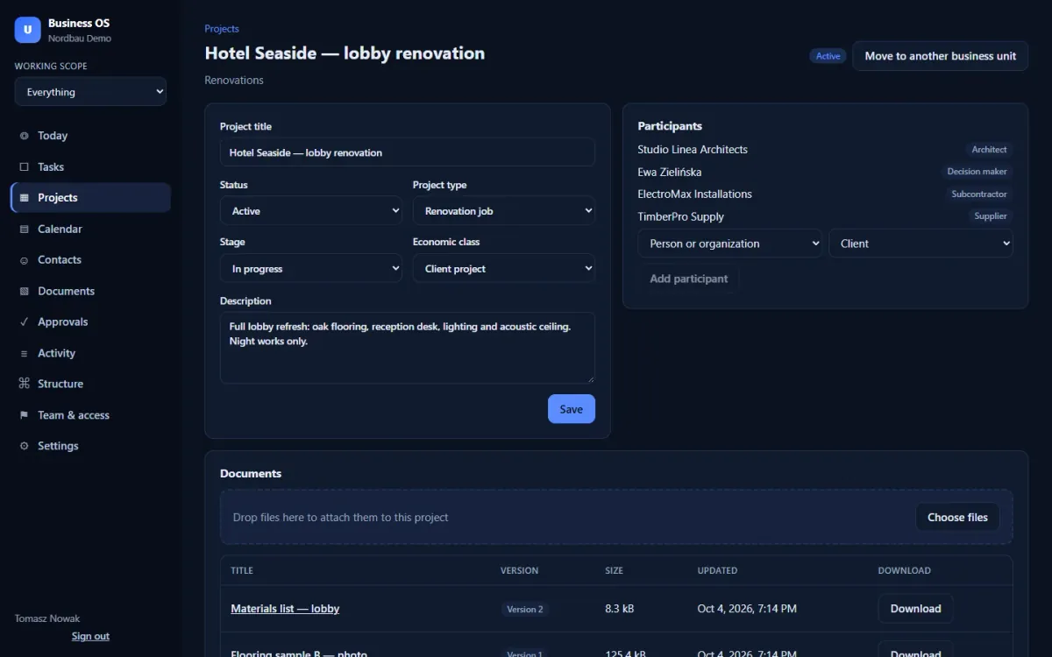Open Materials list — lobby document link

[285, 609]
